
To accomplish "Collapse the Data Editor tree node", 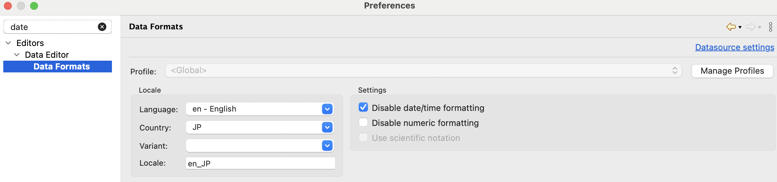I will pyautogui.click(x=17, y=55).
